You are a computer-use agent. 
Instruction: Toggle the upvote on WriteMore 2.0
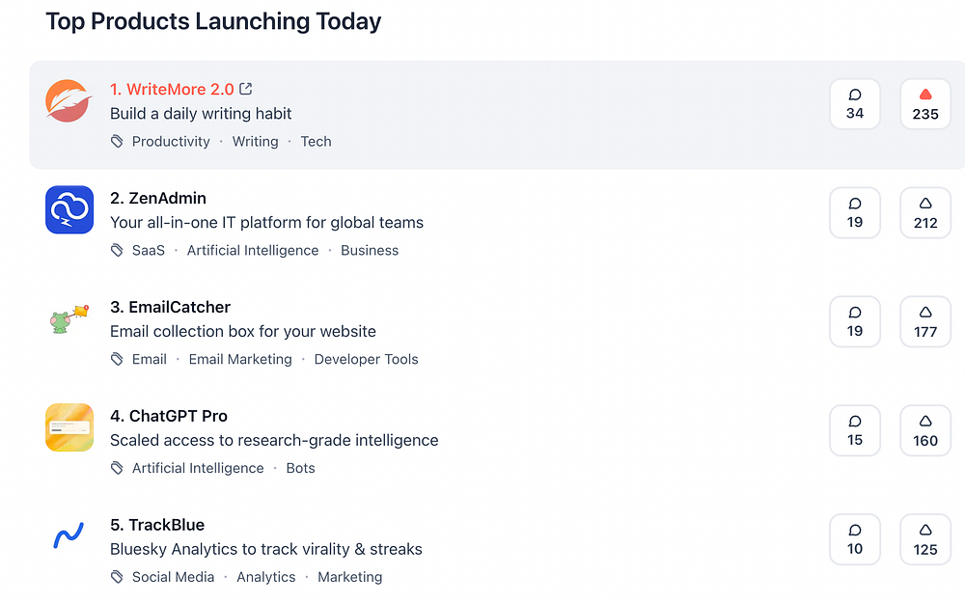coord(925,103)
